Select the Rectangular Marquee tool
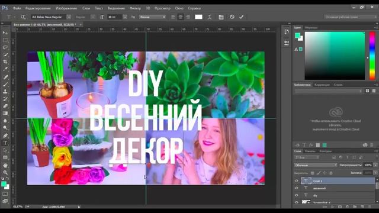 click(5, 40)
